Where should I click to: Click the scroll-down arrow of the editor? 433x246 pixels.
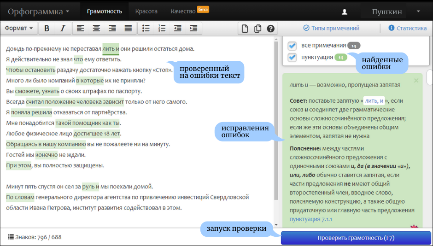tap(276, 225)
